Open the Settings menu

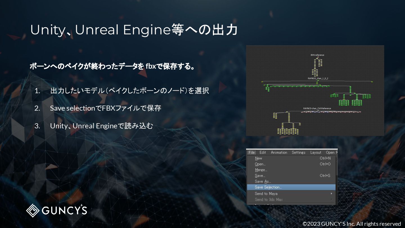click(298, 153)
